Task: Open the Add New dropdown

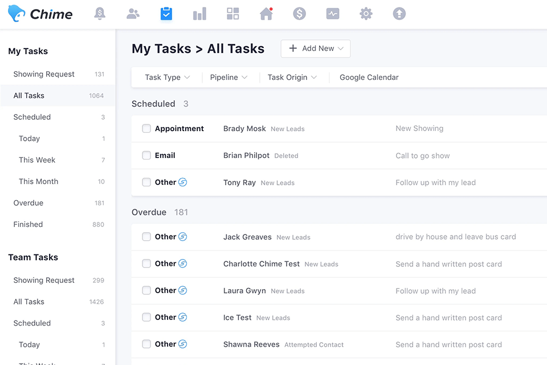Action: coord(316,48)
